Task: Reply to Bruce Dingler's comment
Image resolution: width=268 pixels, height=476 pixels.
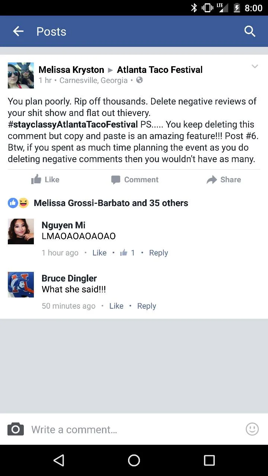Action: (147, 306)
